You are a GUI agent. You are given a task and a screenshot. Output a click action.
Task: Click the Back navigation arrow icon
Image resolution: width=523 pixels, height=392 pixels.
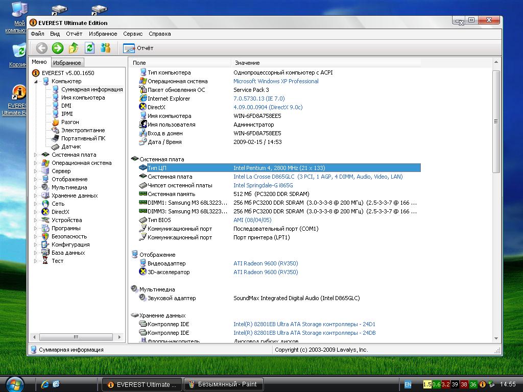pos(42,48)
